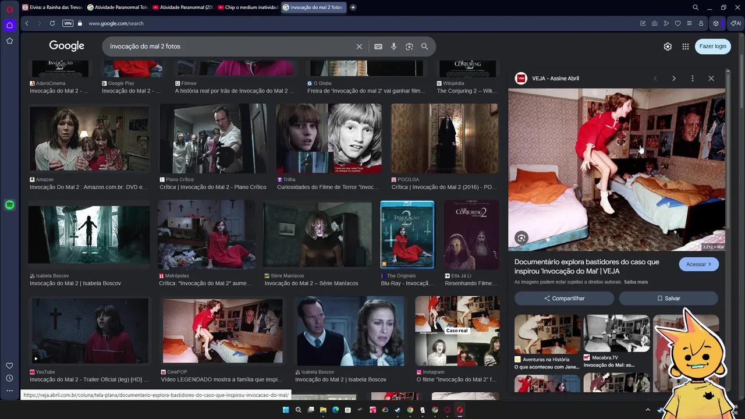Open the Windows Start menu

286,410
